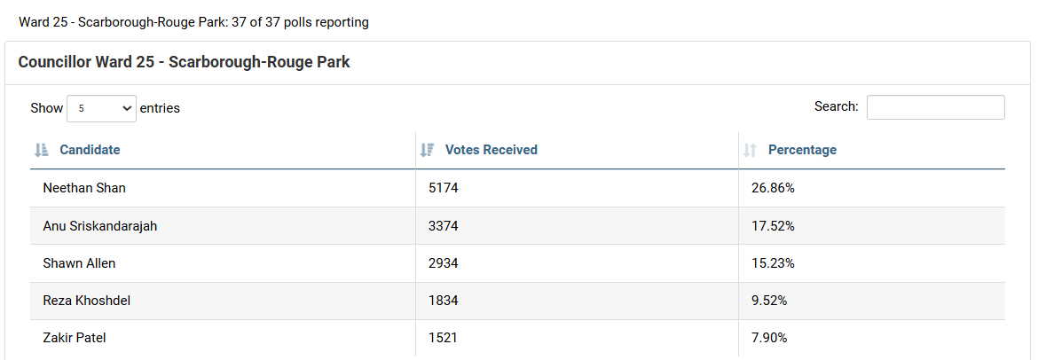This screenshot has height=360, width=1046.
Task: Click the Search label next to input
Action: 836,106
